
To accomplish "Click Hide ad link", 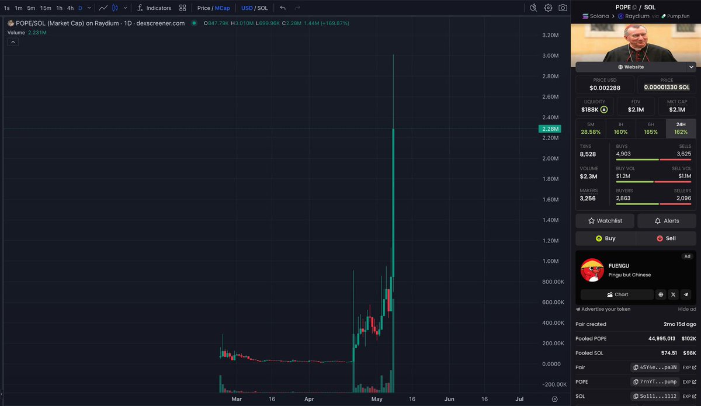I will click(x=687, y=309).
